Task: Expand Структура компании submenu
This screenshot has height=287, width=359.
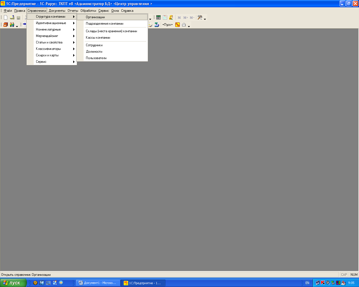Action: tap(52, 17)
